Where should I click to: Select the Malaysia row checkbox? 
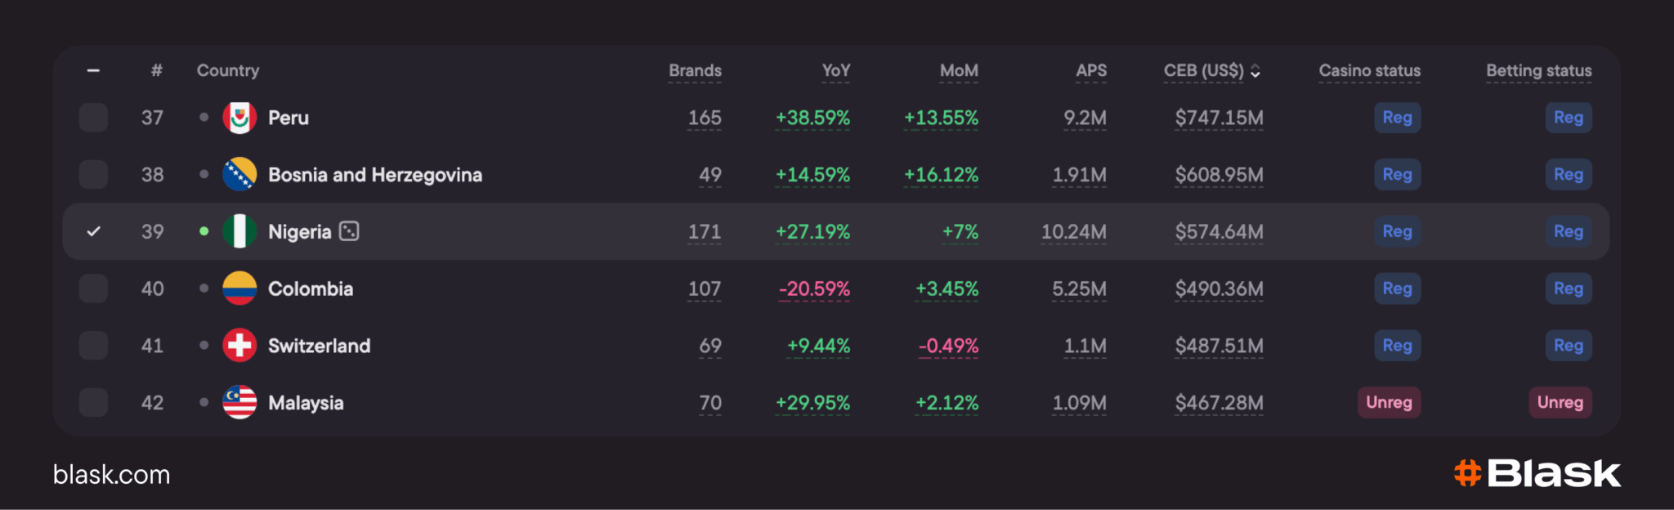click(x=94, y=402)
